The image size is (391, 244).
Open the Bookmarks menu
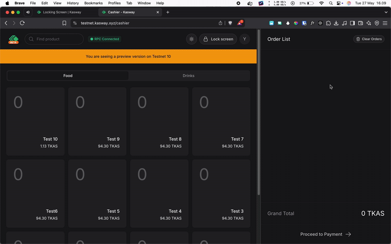(93, 3)
